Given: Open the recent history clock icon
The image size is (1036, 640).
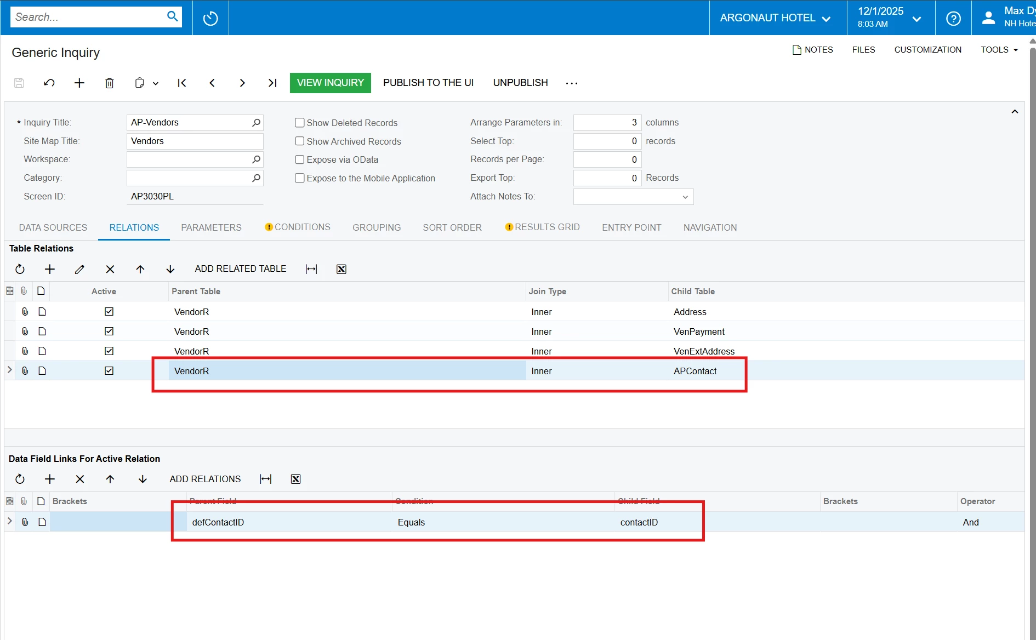Looking at the screenshot, I should click(x=210, y=18).
